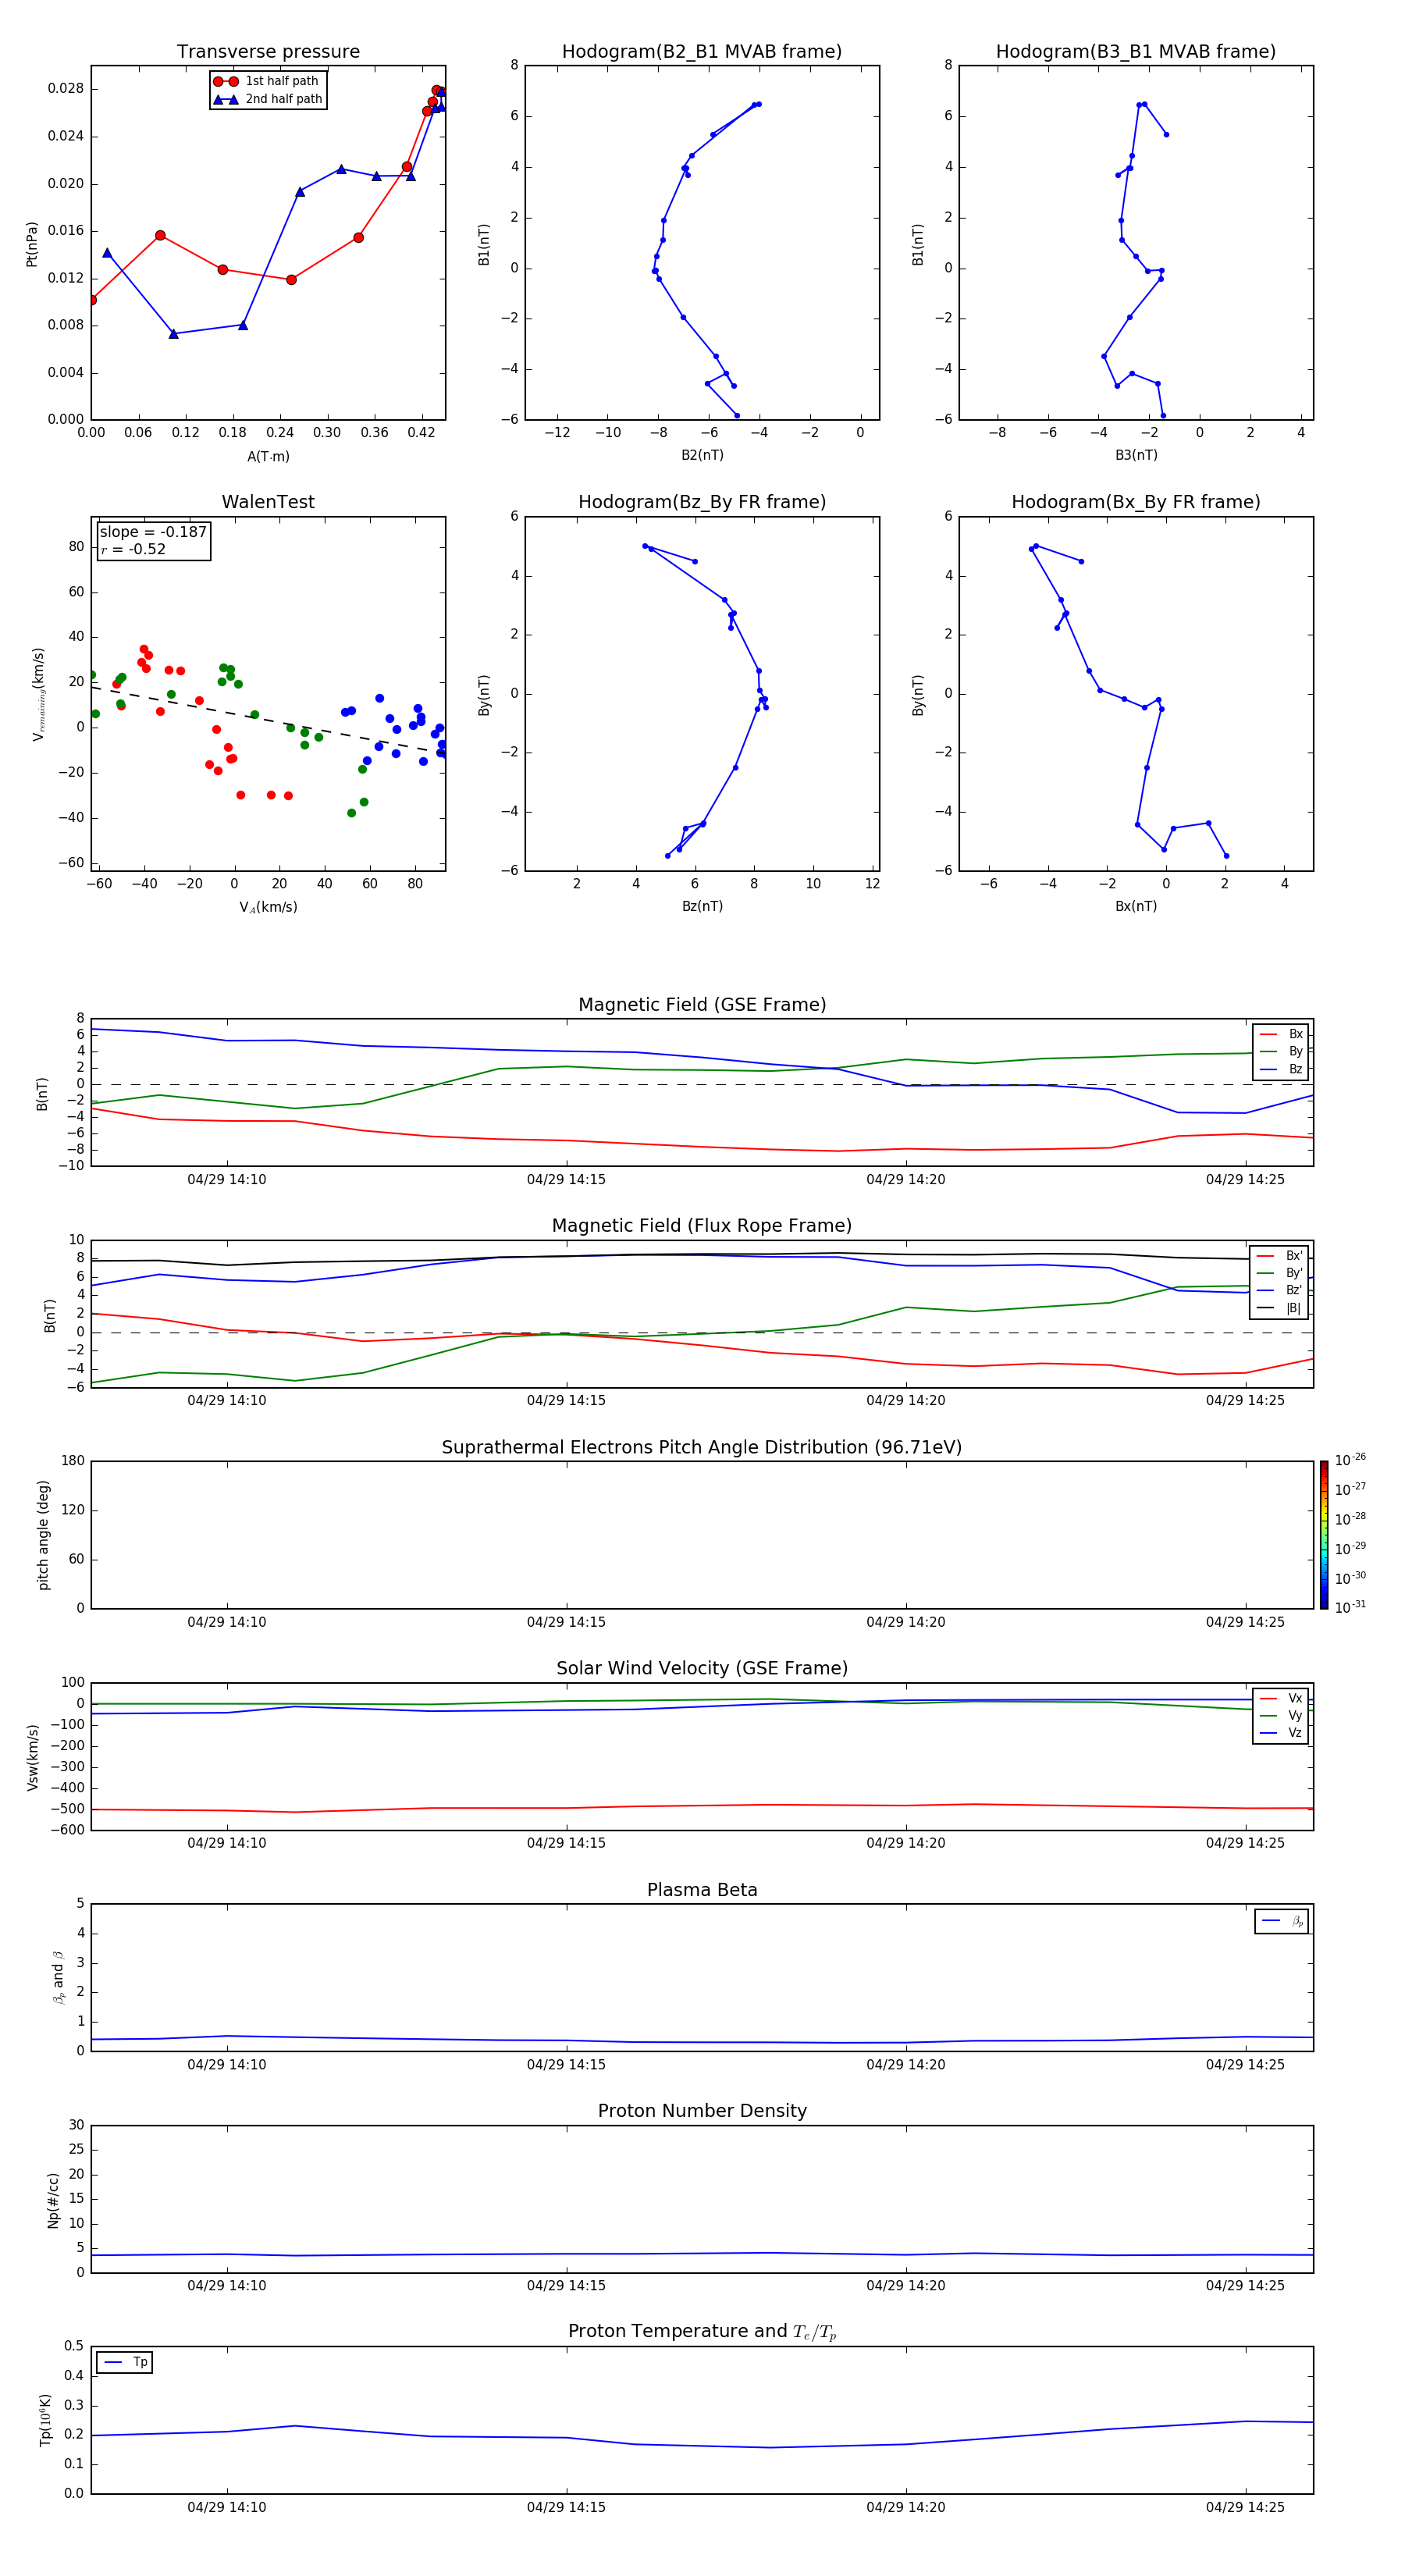Click the 'Hodogram(Bz_By FR frame)' title

(701, 502)
